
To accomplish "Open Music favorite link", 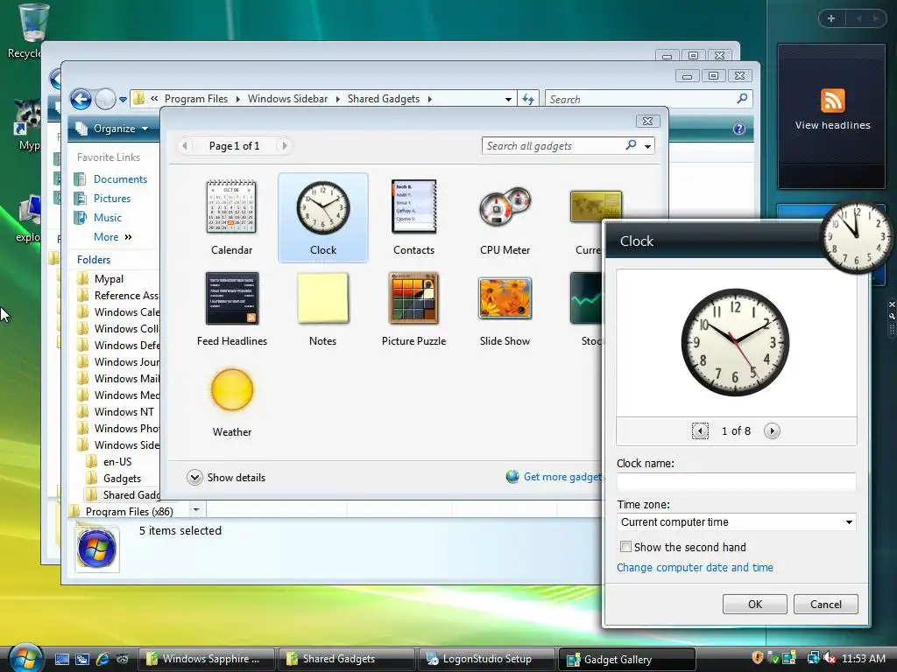I will tap(108, 218).
